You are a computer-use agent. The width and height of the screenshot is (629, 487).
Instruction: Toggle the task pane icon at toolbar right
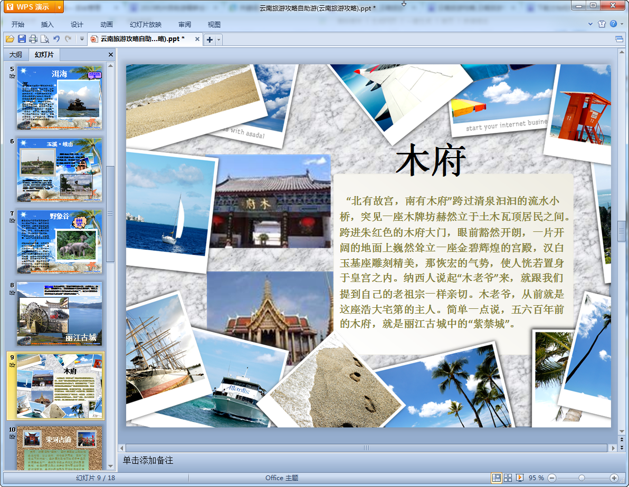pyautogui.click(x=619, y=39)
